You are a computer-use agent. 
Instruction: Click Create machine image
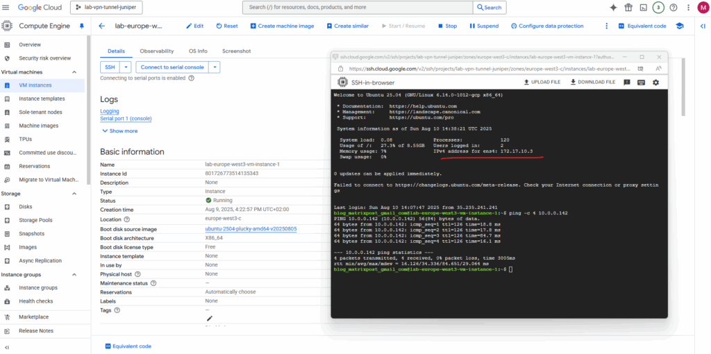(x=282, y=26)
